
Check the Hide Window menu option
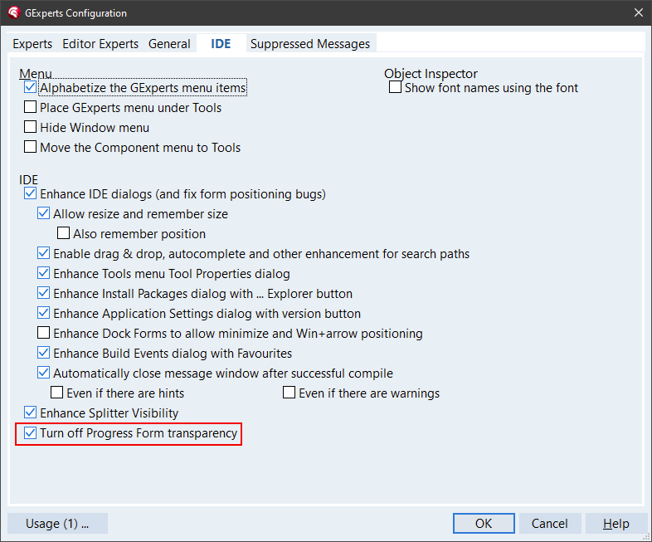pyautogui.click(x=31, y=128)
